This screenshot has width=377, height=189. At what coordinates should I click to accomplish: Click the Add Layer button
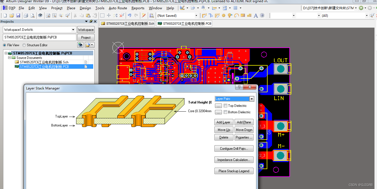(223, 122)
